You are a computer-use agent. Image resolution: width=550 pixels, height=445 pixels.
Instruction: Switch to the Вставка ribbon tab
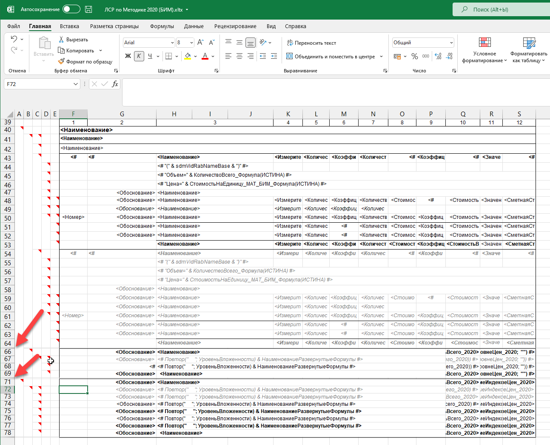(69, 26)
